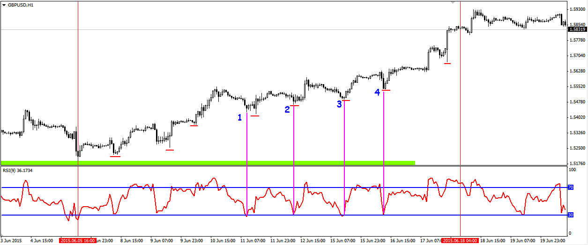Select the red dash below the 17 Jun dip
Image resolution: width=588 pixels, height=245 pixels.
tap(447, 63)
